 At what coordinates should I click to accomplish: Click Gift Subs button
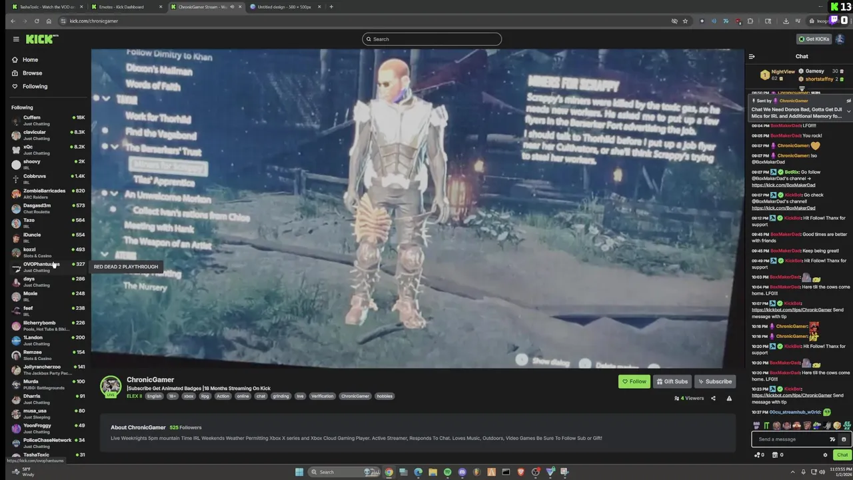pos(672,381)
